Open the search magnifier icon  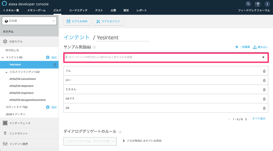click(x=248, y=4)
